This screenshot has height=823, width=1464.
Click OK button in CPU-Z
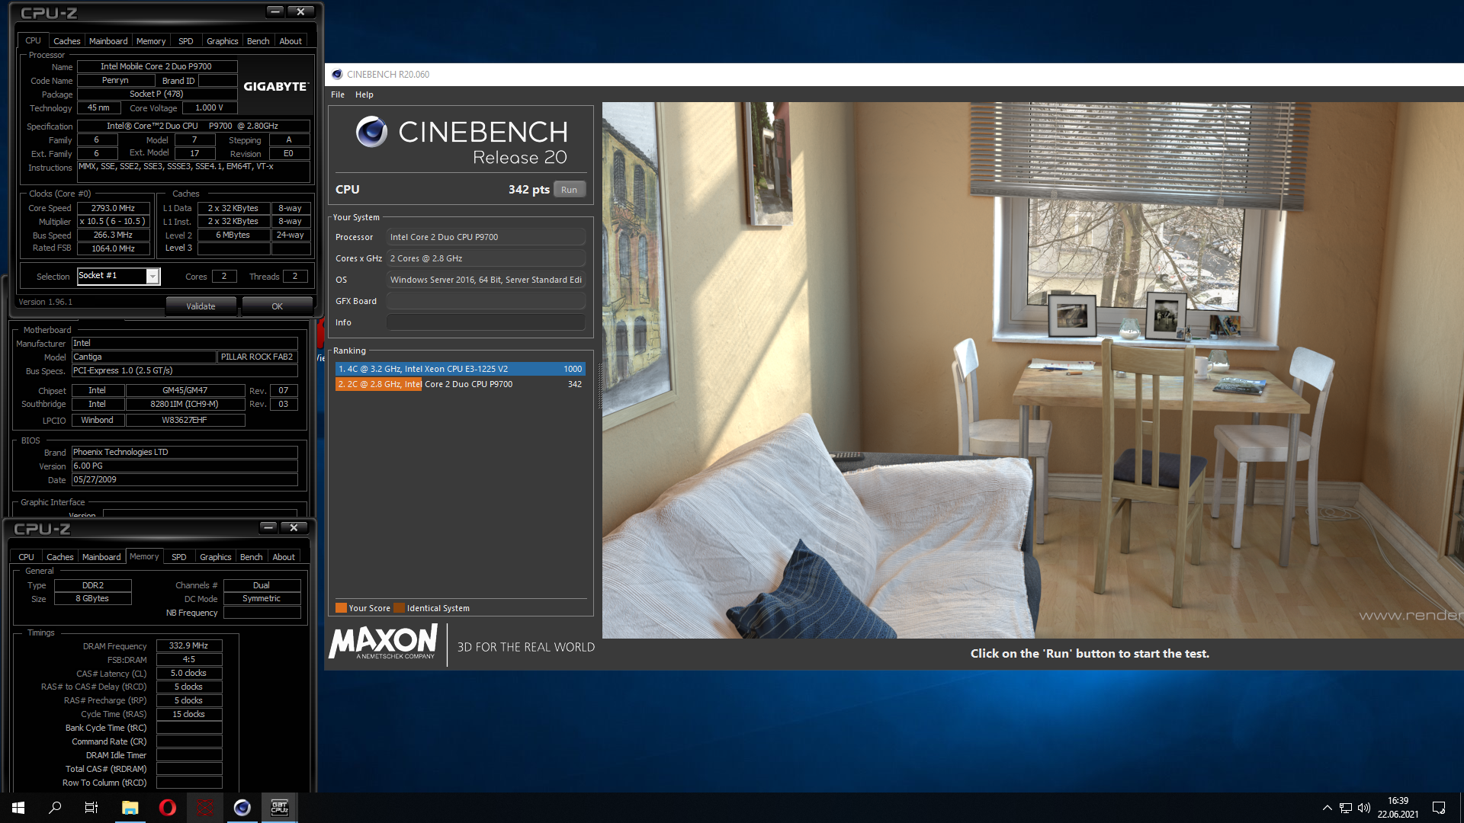point(277,306)
